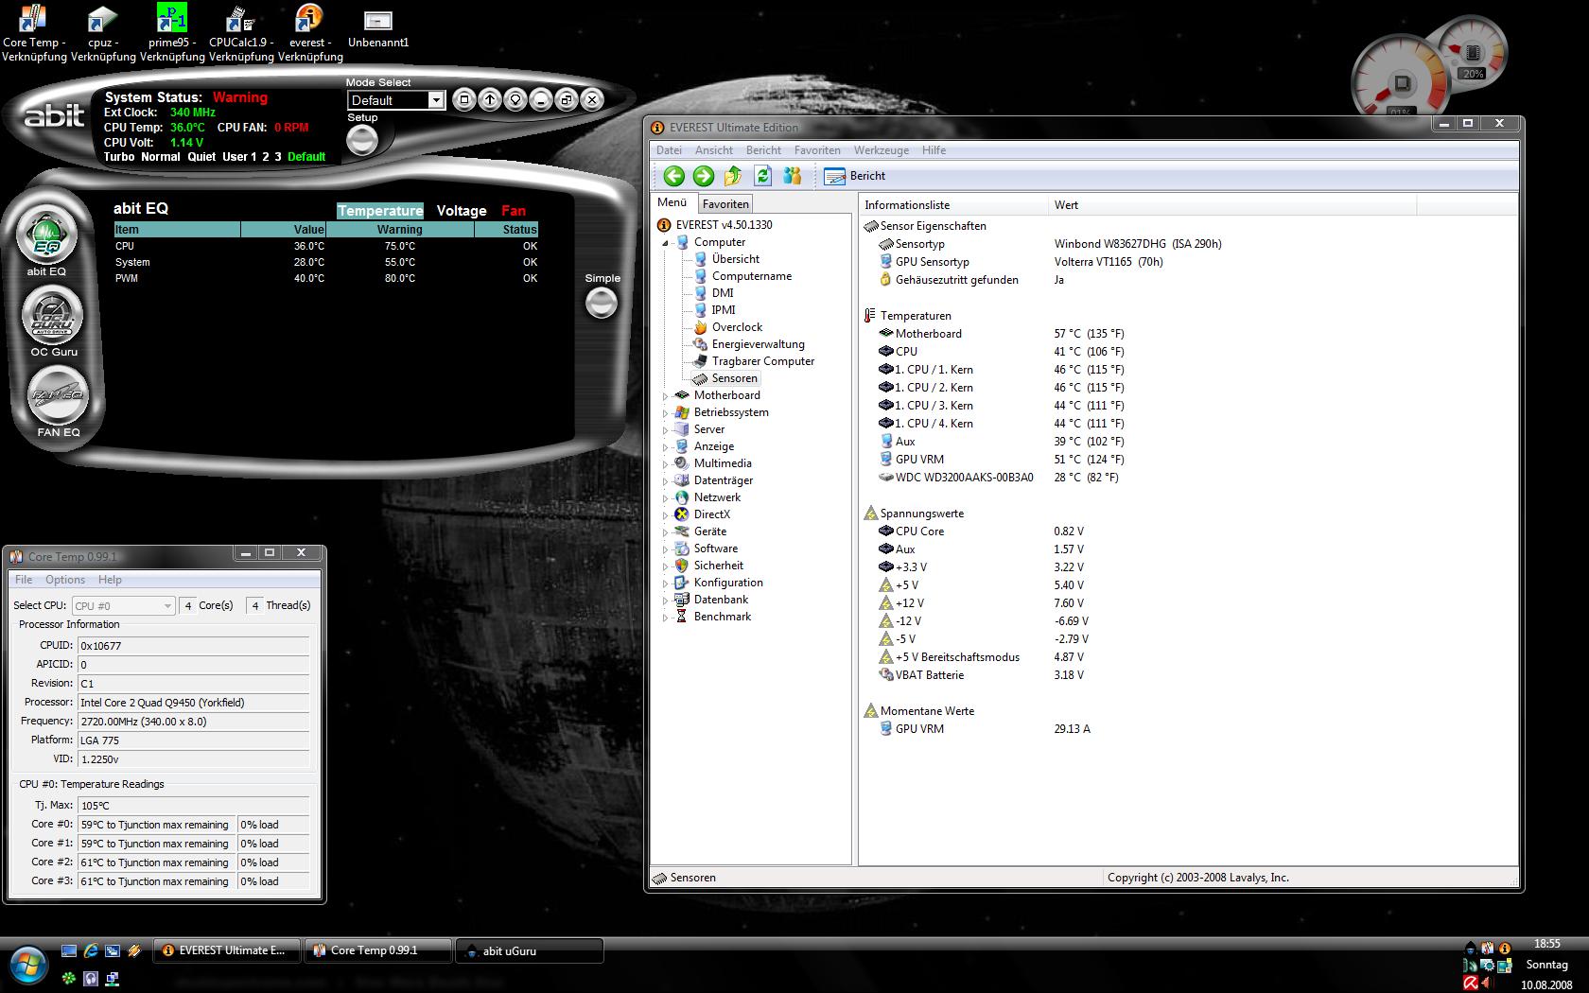Expand the Datenträger tree node

click(666, 481)
